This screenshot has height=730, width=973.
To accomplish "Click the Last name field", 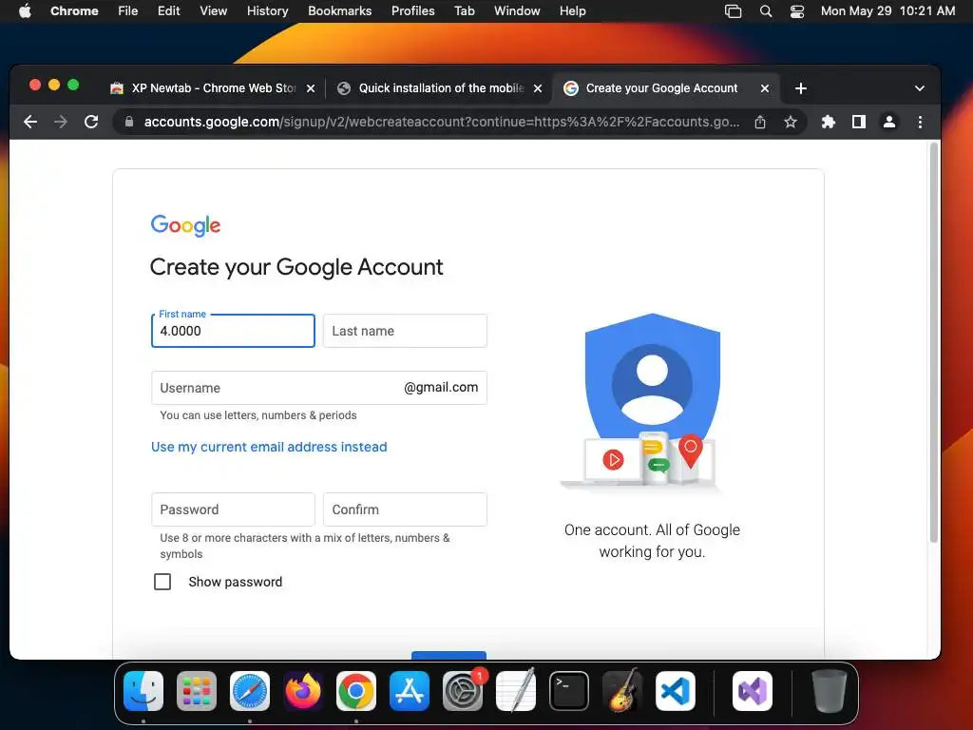I will click(405, 331).
